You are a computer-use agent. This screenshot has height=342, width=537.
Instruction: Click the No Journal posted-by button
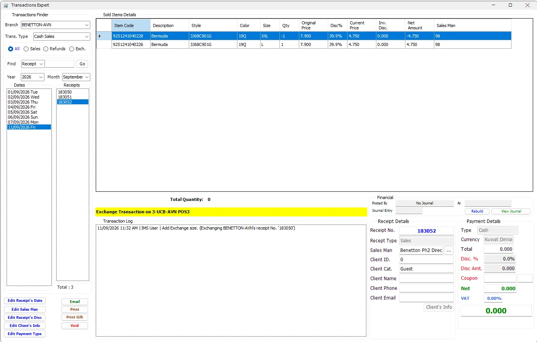click(425, 203)
